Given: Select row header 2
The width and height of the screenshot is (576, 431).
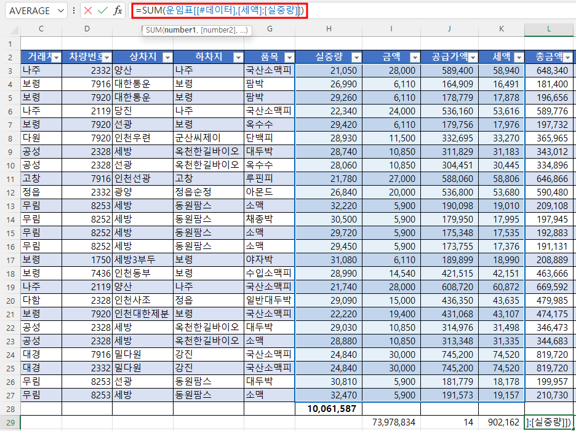Looking at the screenshot, I should pos(10,57).
